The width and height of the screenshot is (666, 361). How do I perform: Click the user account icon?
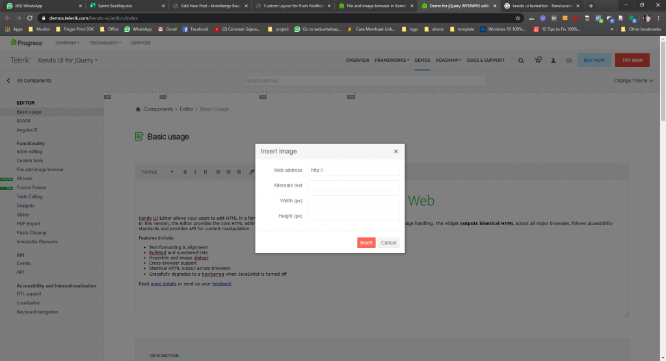click(x=553, y=60)
